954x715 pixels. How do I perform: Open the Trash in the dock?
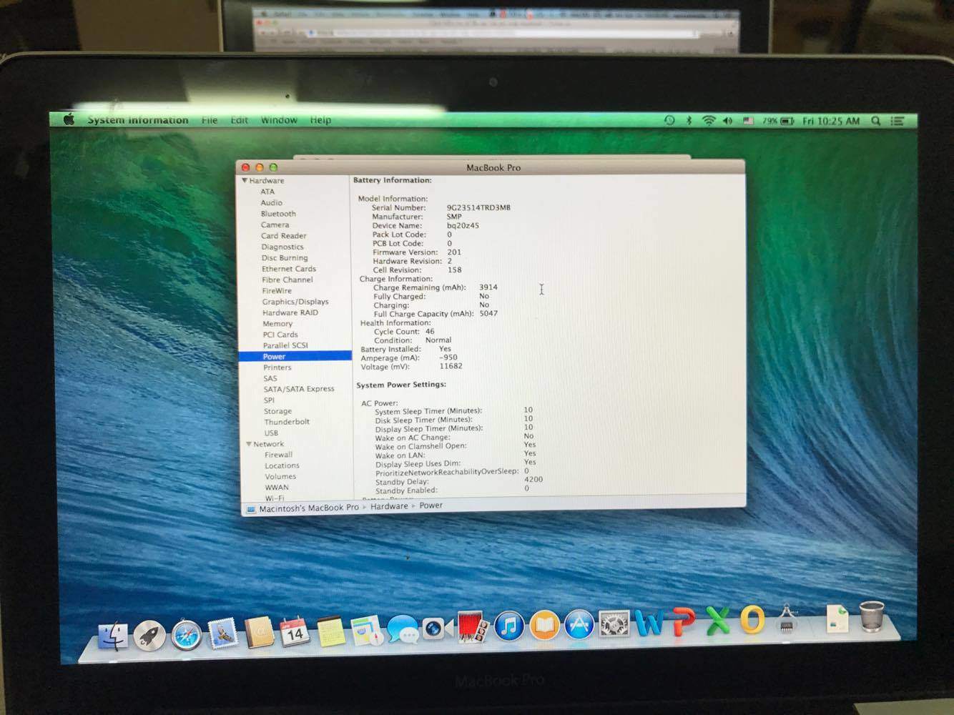point(871,616)
